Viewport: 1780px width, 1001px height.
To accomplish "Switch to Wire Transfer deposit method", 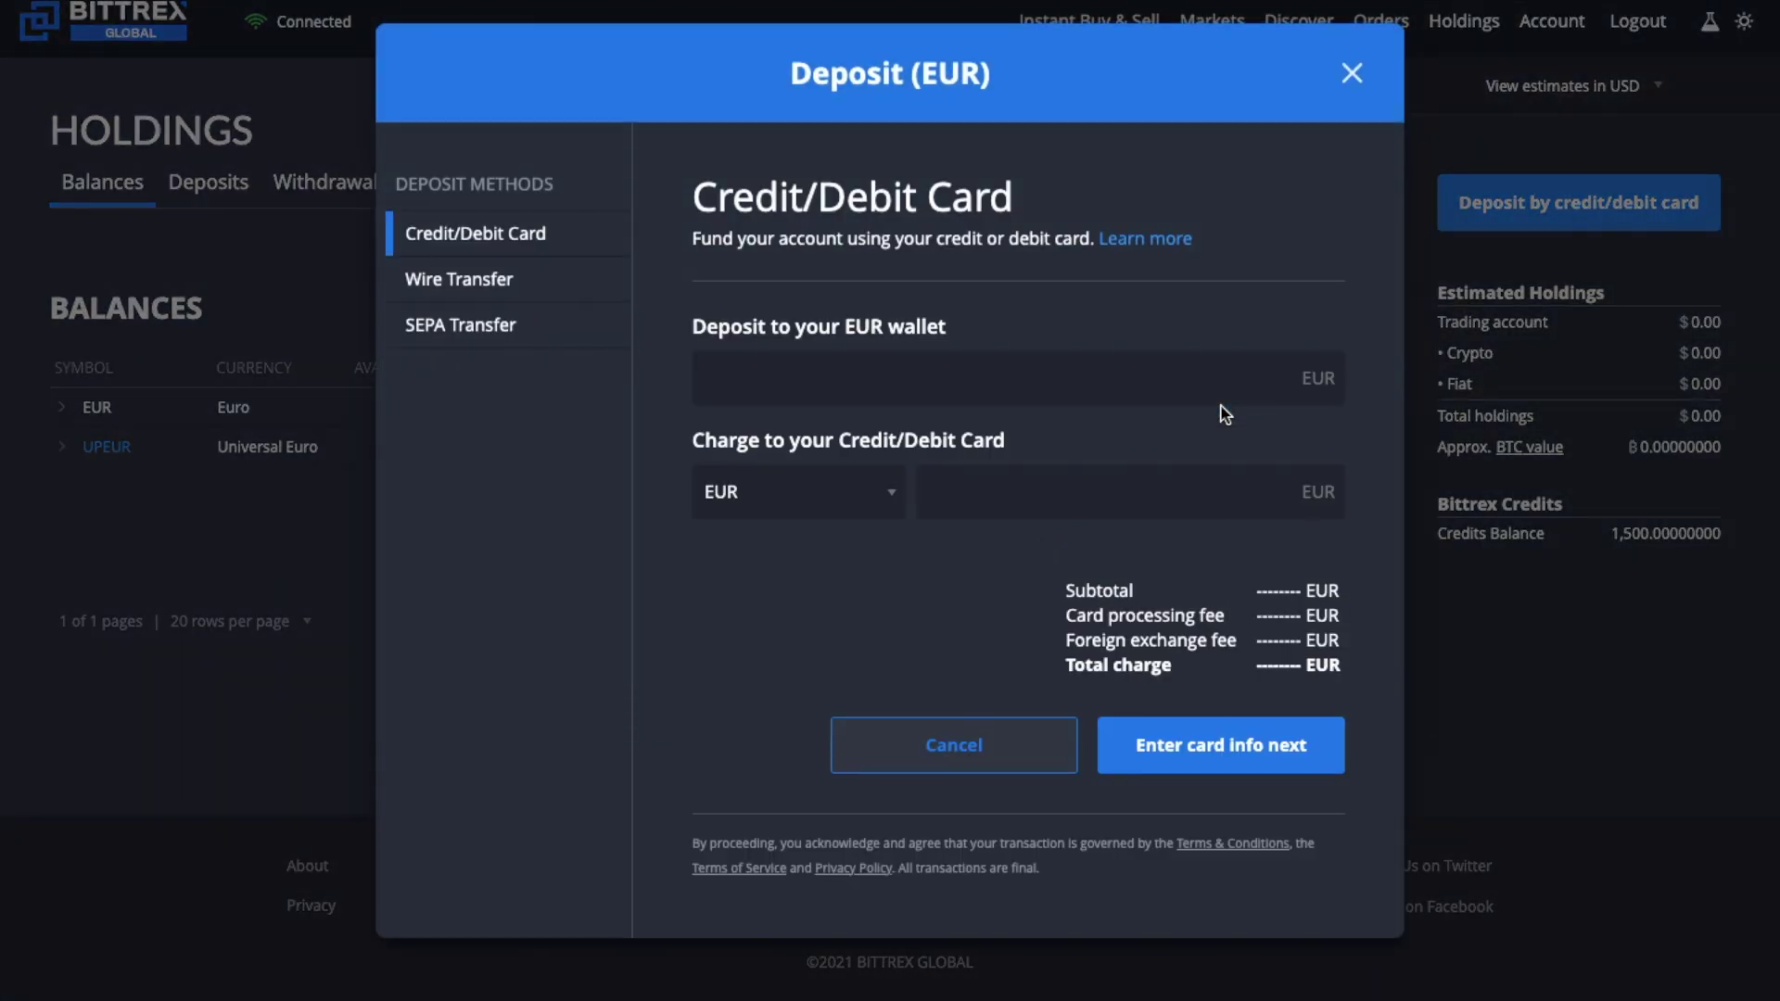I will pyautogui.click(x=459, y=279).
